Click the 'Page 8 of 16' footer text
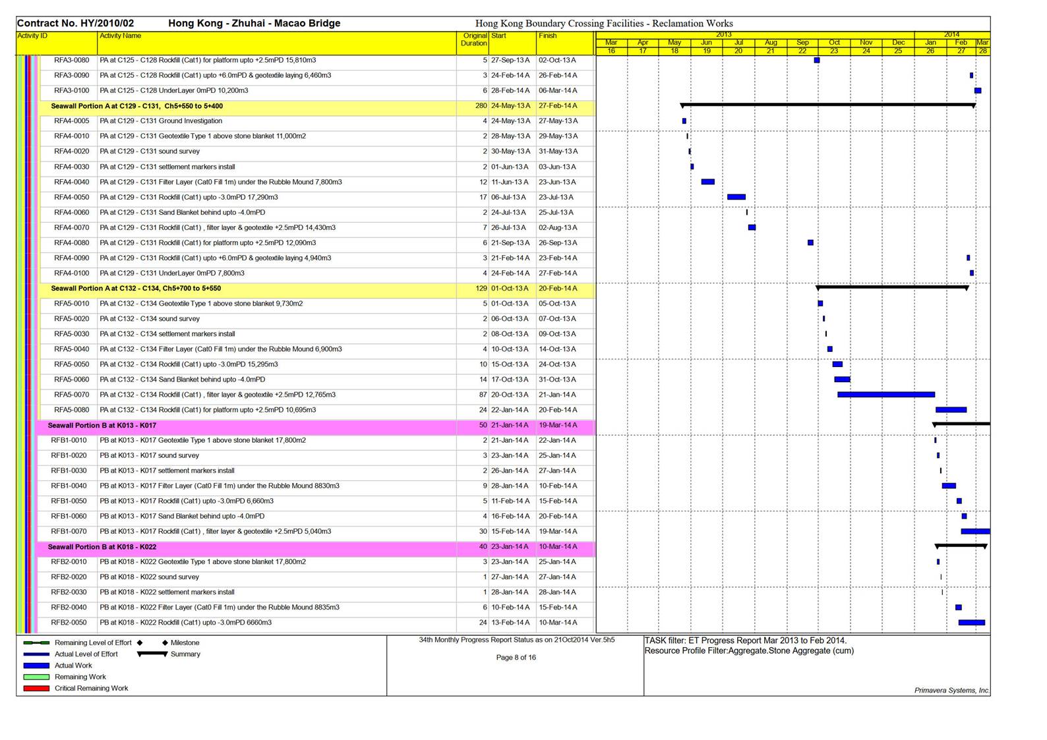1047x740 pixels. [x=516, y=658]
